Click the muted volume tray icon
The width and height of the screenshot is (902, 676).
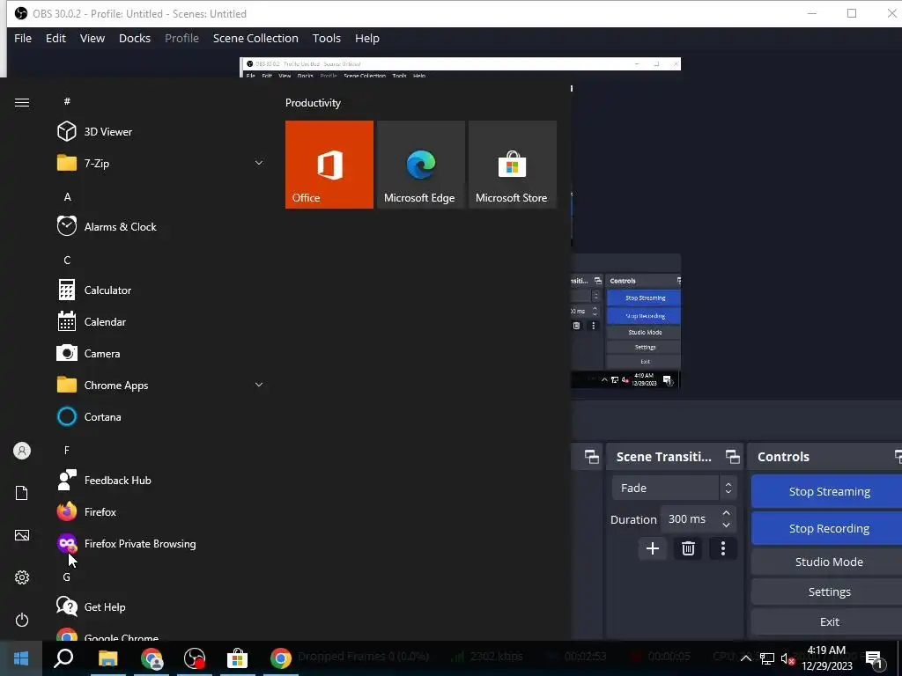click(788, 659)
